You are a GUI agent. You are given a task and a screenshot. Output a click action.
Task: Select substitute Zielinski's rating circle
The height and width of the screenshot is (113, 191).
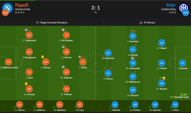point(115,105)
